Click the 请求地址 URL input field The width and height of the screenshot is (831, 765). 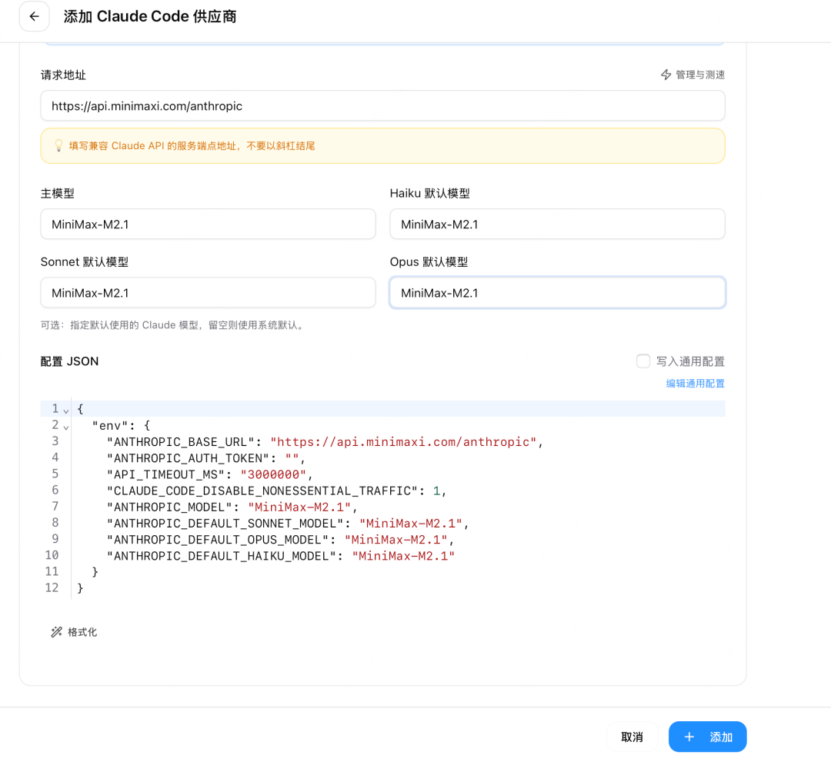382,105
